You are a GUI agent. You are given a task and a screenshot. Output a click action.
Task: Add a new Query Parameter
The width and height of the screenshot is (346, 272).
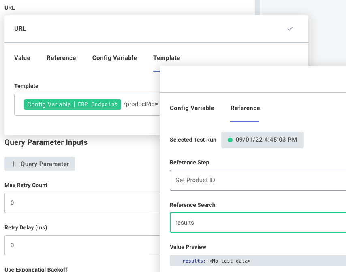[40, 164]
